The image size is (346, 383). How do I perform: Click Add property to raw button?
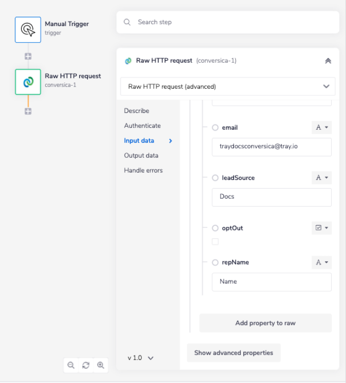pos(265,323)
